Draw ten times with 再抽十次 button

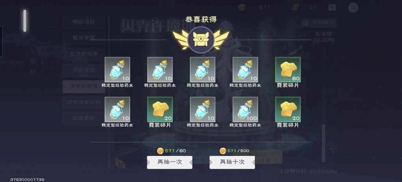coord(232,162)
